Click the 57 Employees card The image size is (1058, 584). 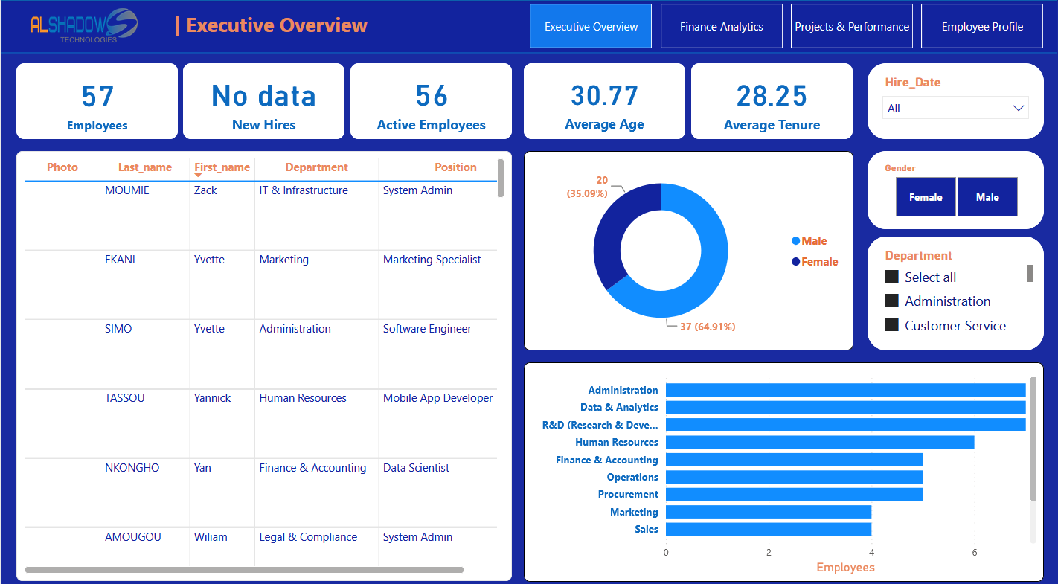coord(97,101)
